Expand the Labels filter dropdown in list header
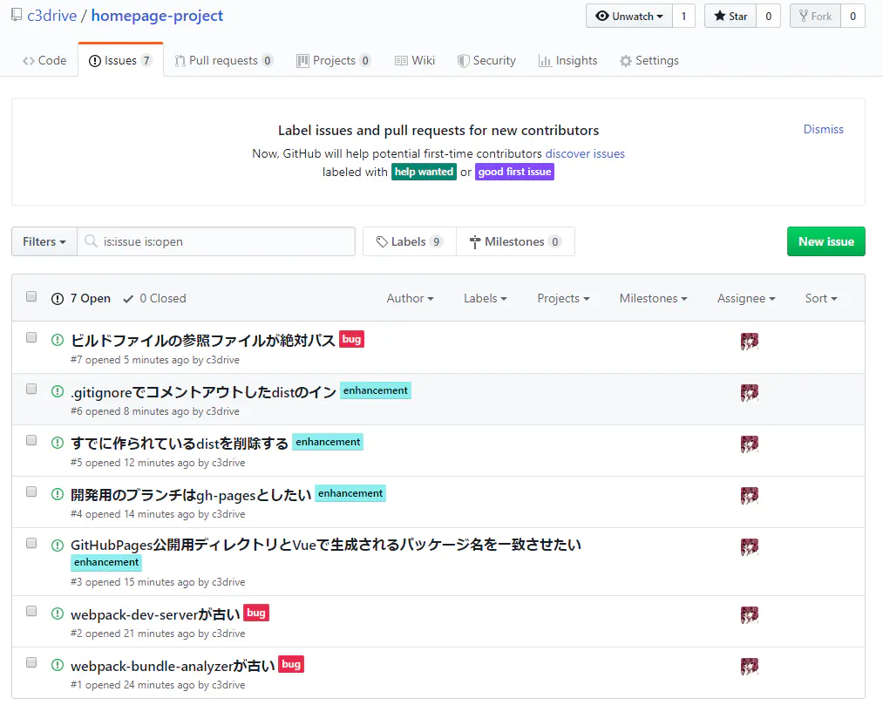The height and width of the screenshot is (705, 883). pos(486,298)
